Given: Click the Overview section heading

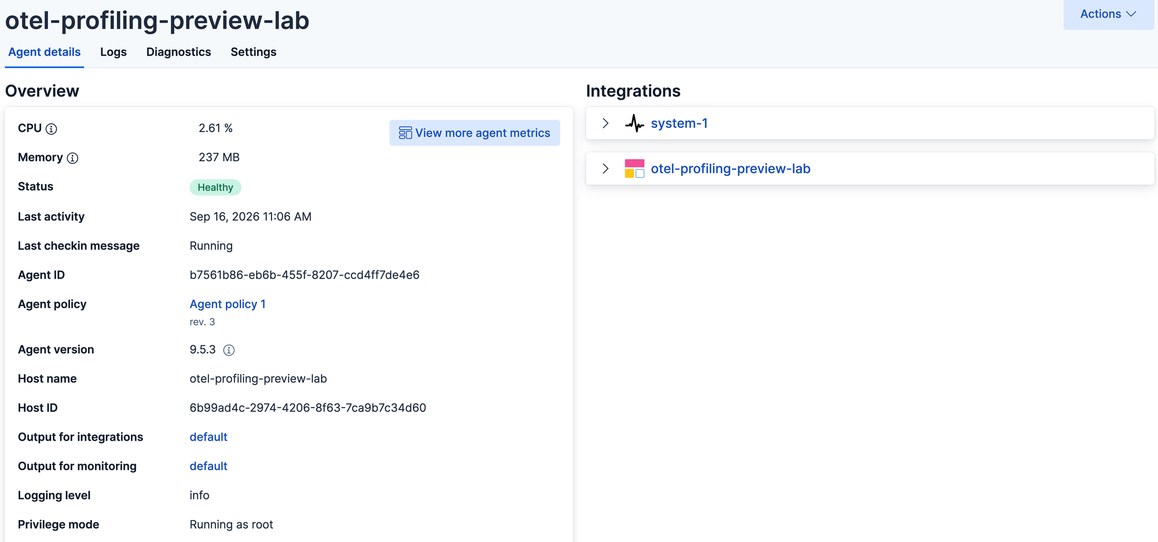Looking at the screenshot, I should point(42,91).
